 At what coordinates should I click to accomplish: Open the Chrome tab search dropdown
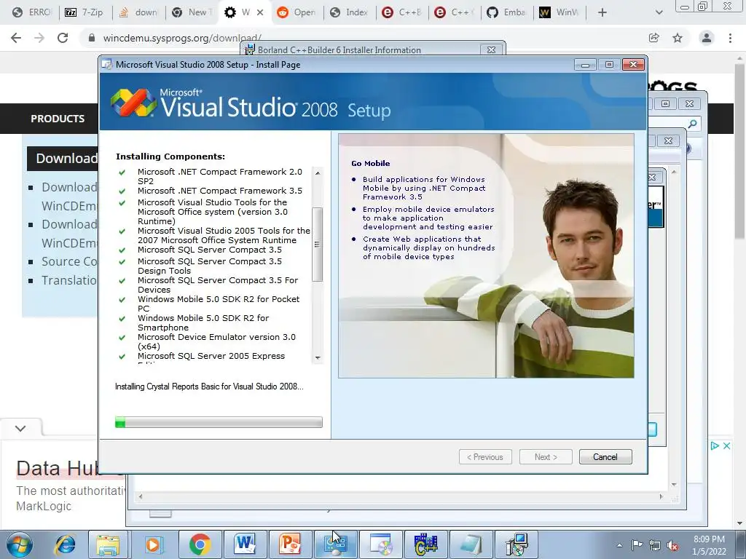[x=659, y=12]
